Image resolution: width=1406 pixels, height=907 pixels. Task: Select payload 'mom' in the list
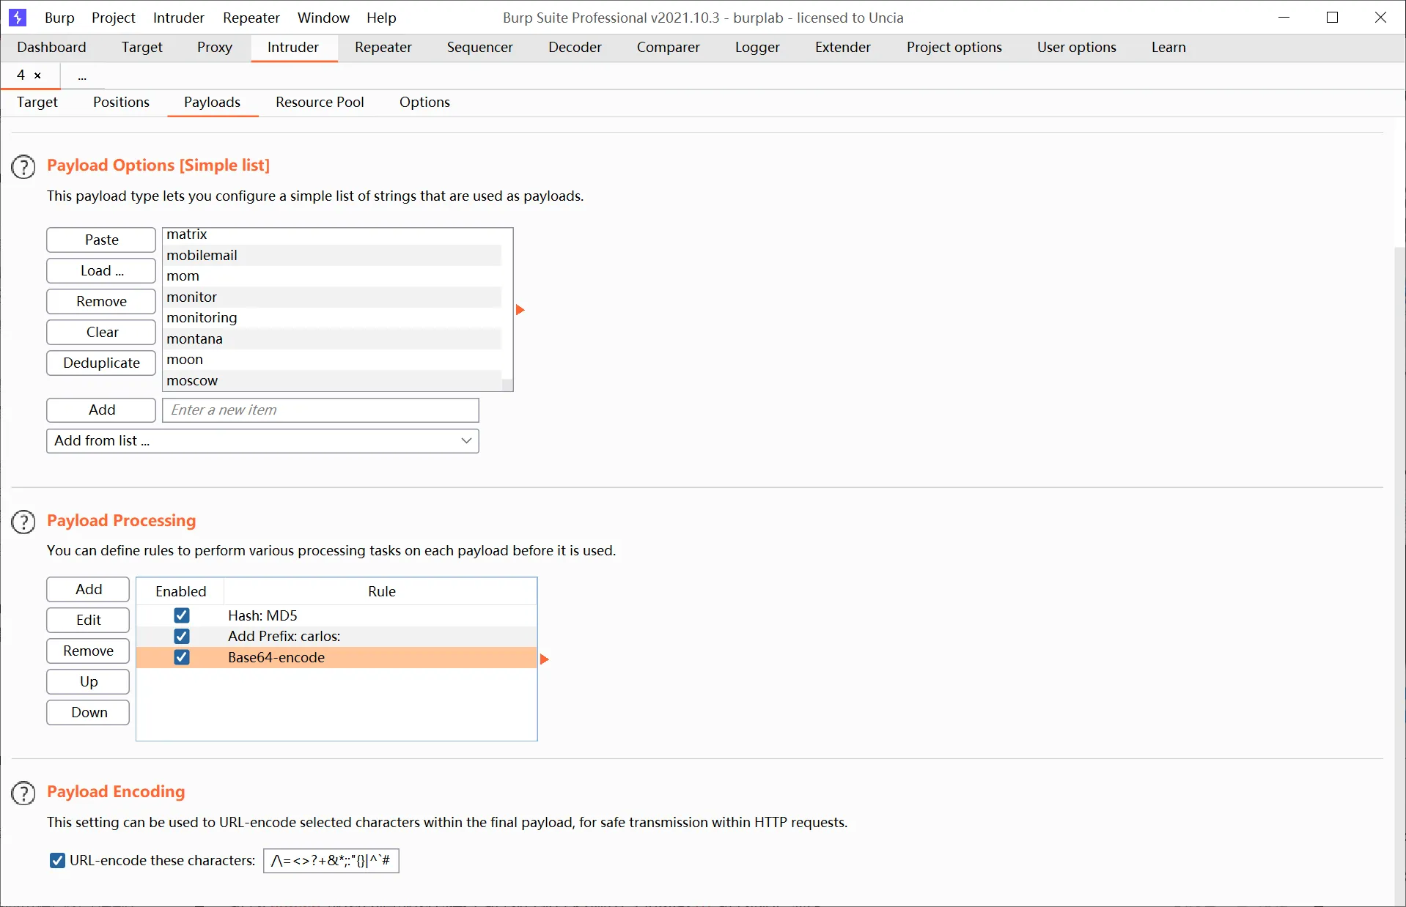332,275
